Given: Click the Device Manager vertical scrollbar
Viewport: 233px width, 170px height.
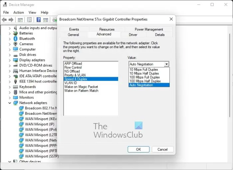Looking at the screenshot, I should [x=230, y=75].
